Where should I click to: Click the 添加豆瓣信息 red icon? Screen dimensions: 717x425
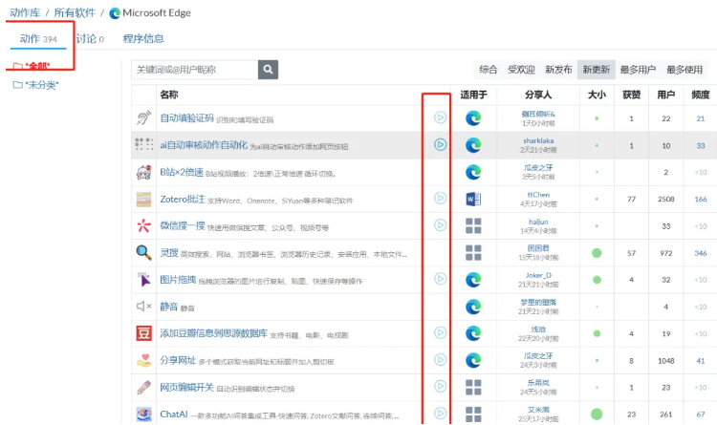[x=143, y=333]
